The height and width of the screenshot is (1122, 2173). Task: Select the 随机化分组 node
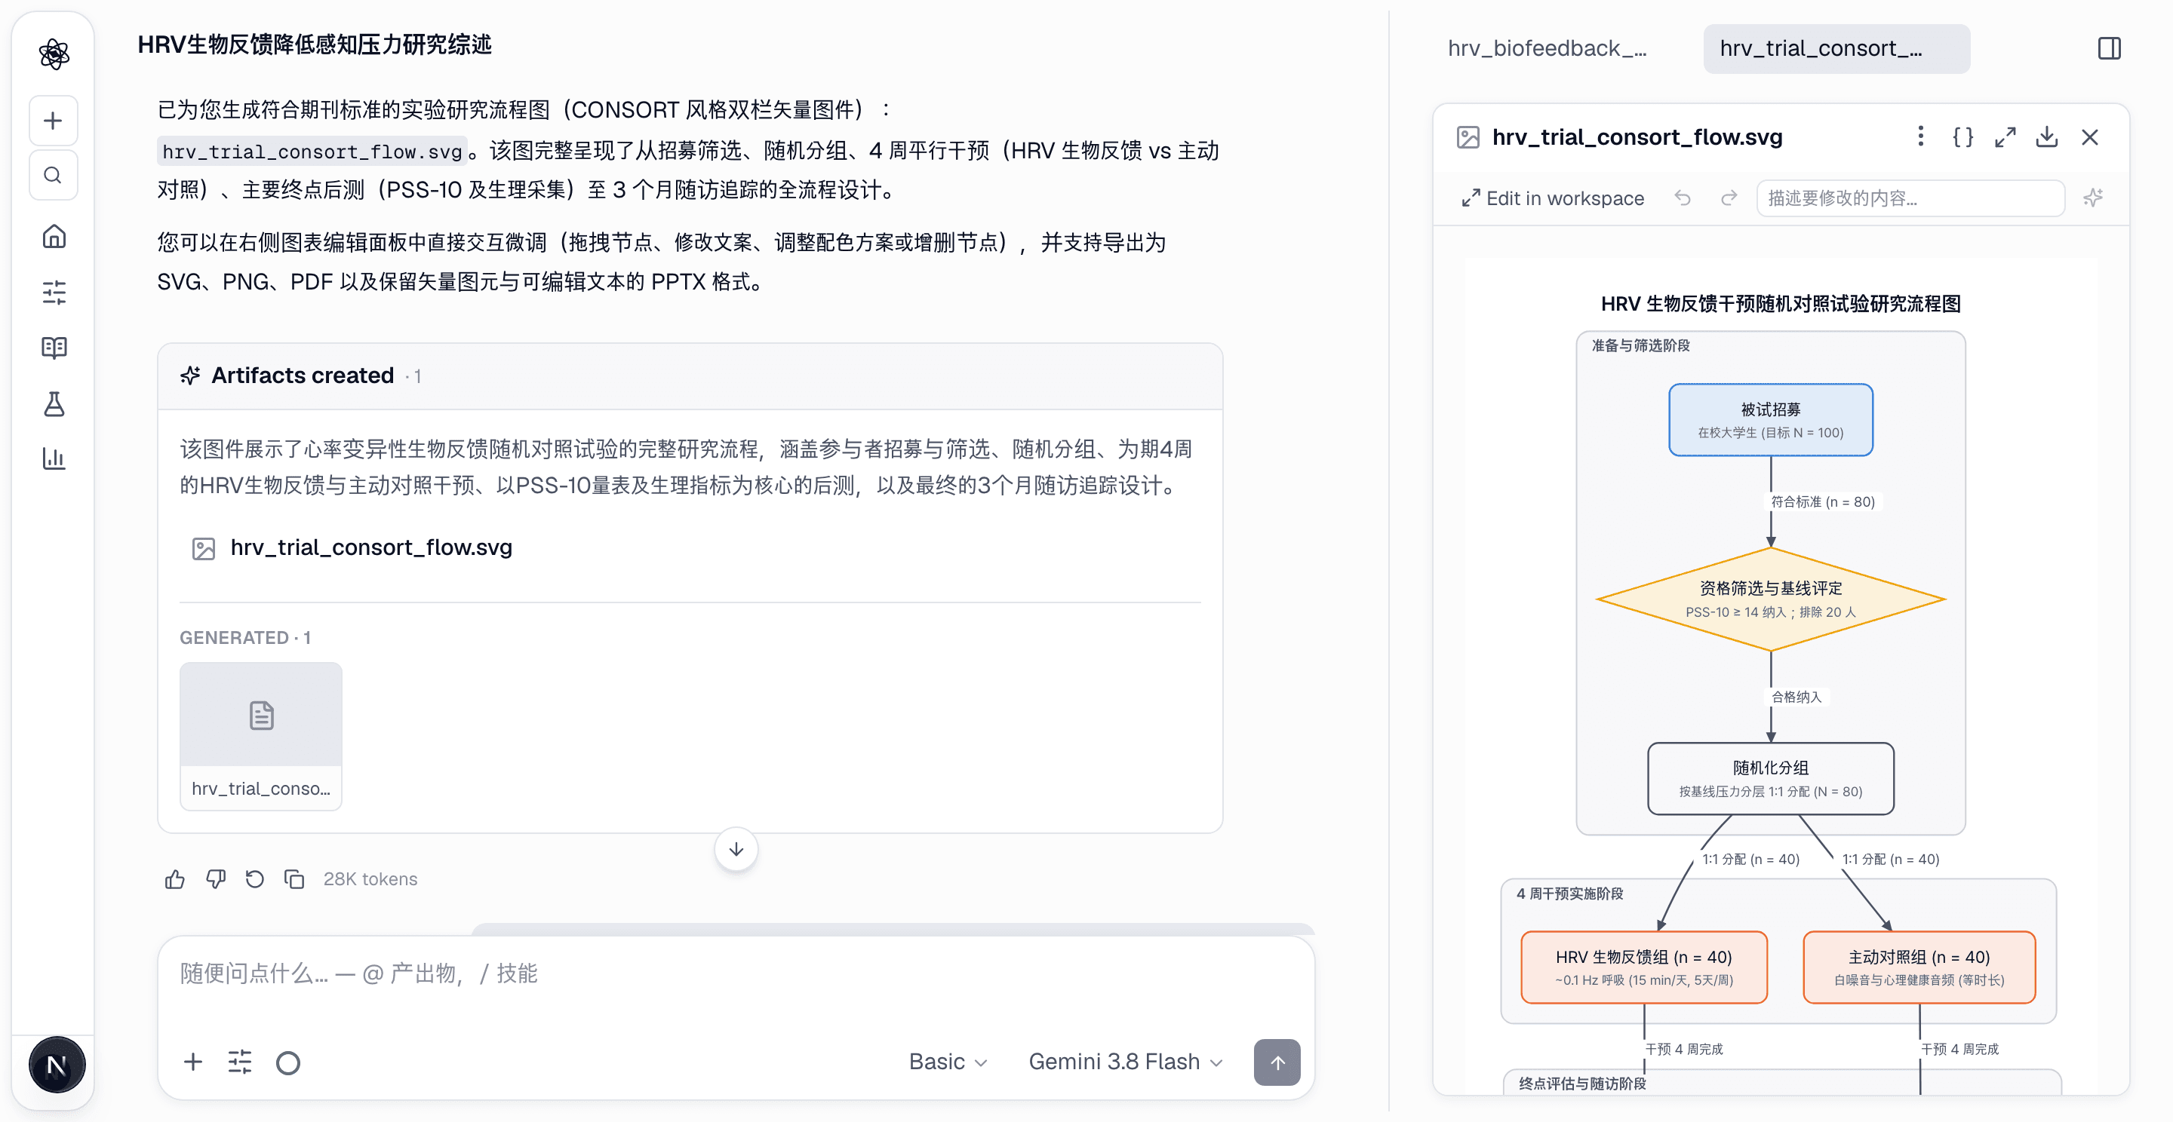pos(1771,778)
